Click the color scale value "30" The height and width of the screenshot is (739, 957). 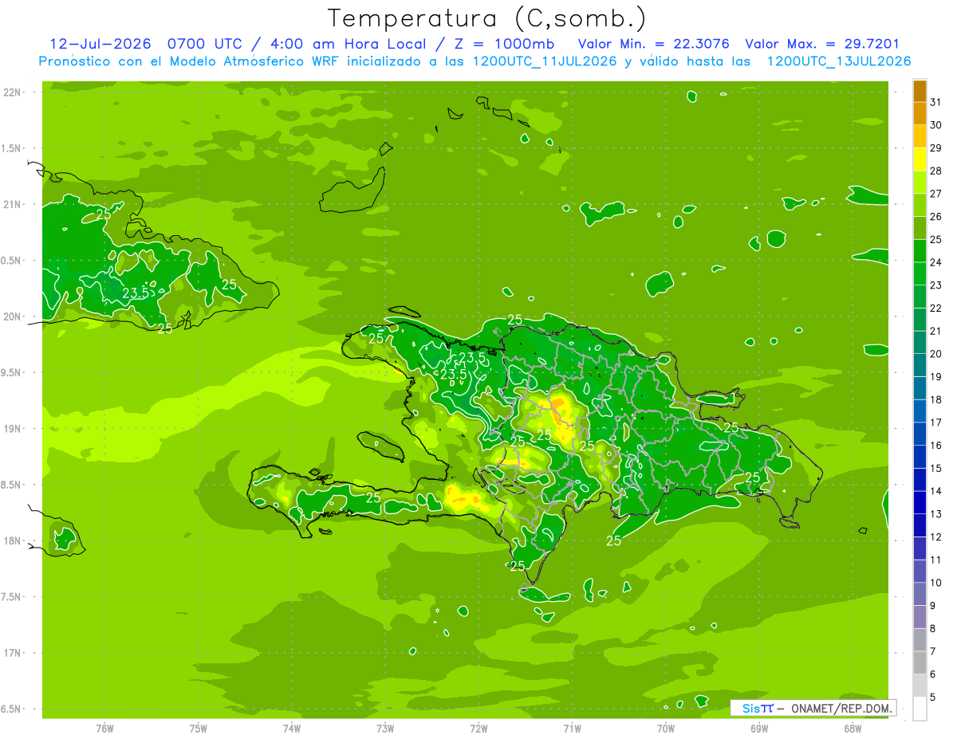click(936, 125)
